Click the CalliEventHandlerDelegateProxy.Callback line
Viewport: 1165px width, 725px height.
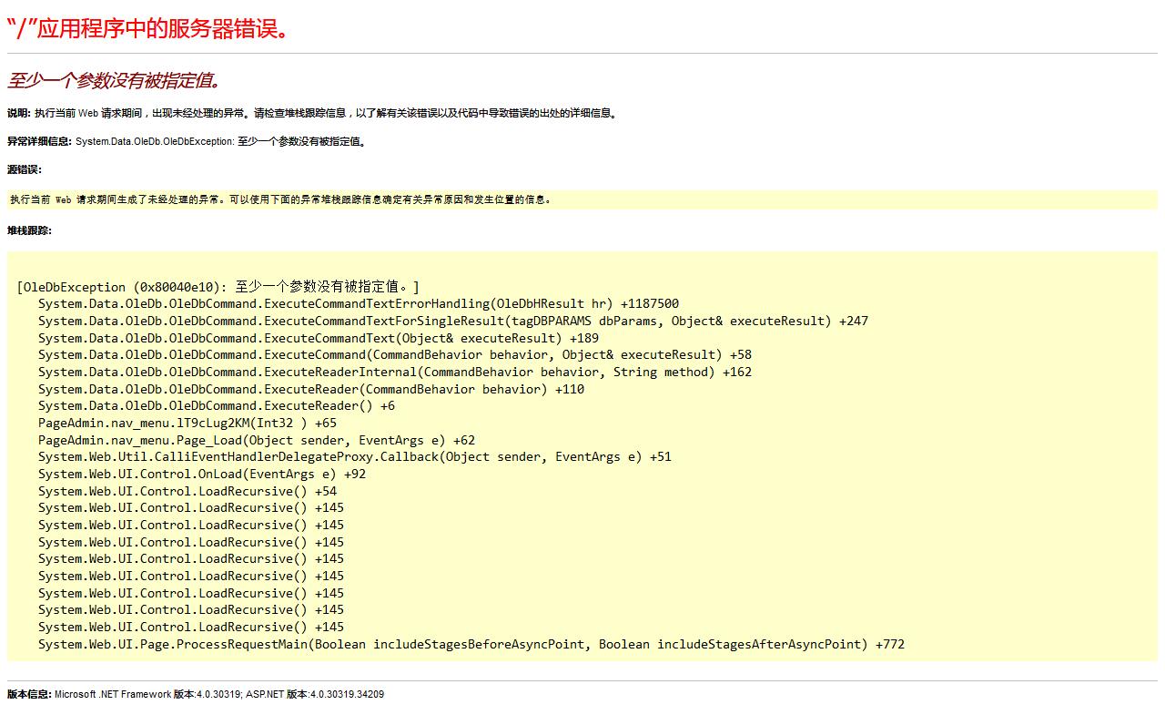click(x=354, y=457)
